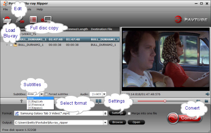
Task: Click the highlighted 01:47:48 trimmed length cell
Action: click(x=73, y=40)
